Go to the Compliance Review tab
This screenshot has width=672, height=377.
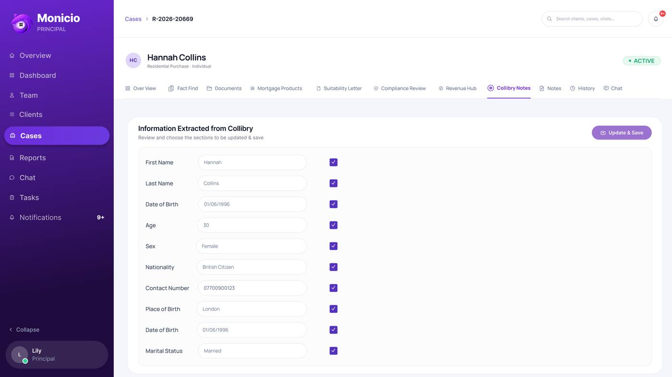(400, 88)
